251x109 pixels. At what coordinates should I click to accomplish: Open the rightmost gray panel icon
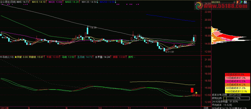tap(245, 2)
